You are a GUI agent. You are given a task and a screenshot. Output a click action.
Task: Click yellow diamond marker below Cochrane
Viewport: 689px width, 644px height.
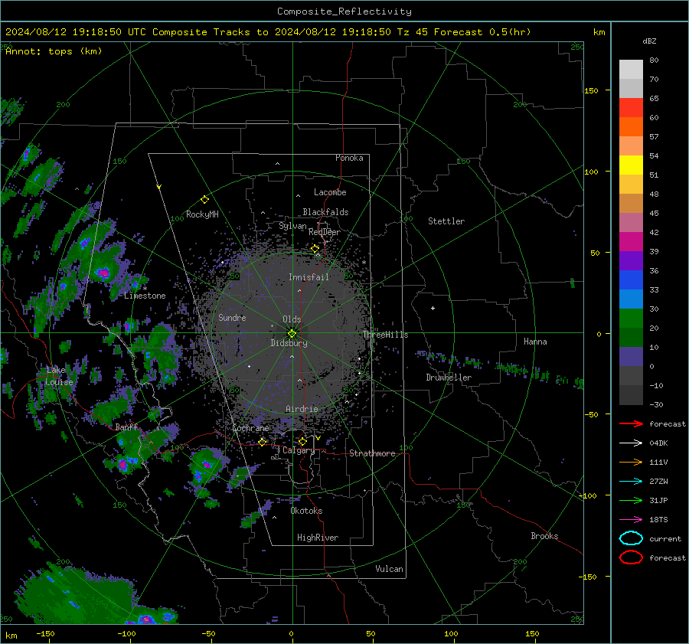coord(263,442)
